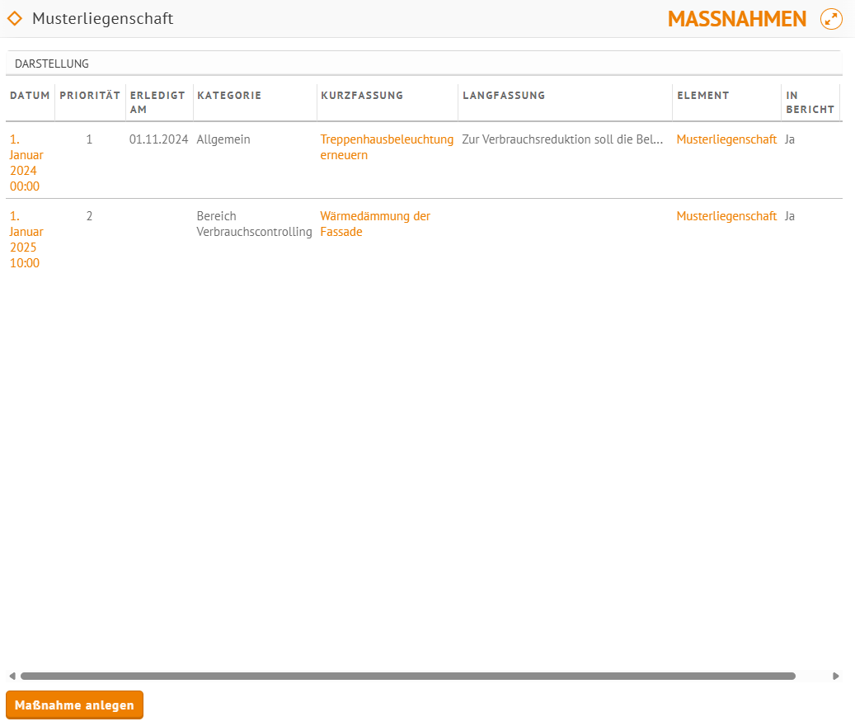Image resolution: width=855 pixels, height=726 pixels.
Task: Click the right arrow of horizontal scrollbar
Action: tap(835, 676)
